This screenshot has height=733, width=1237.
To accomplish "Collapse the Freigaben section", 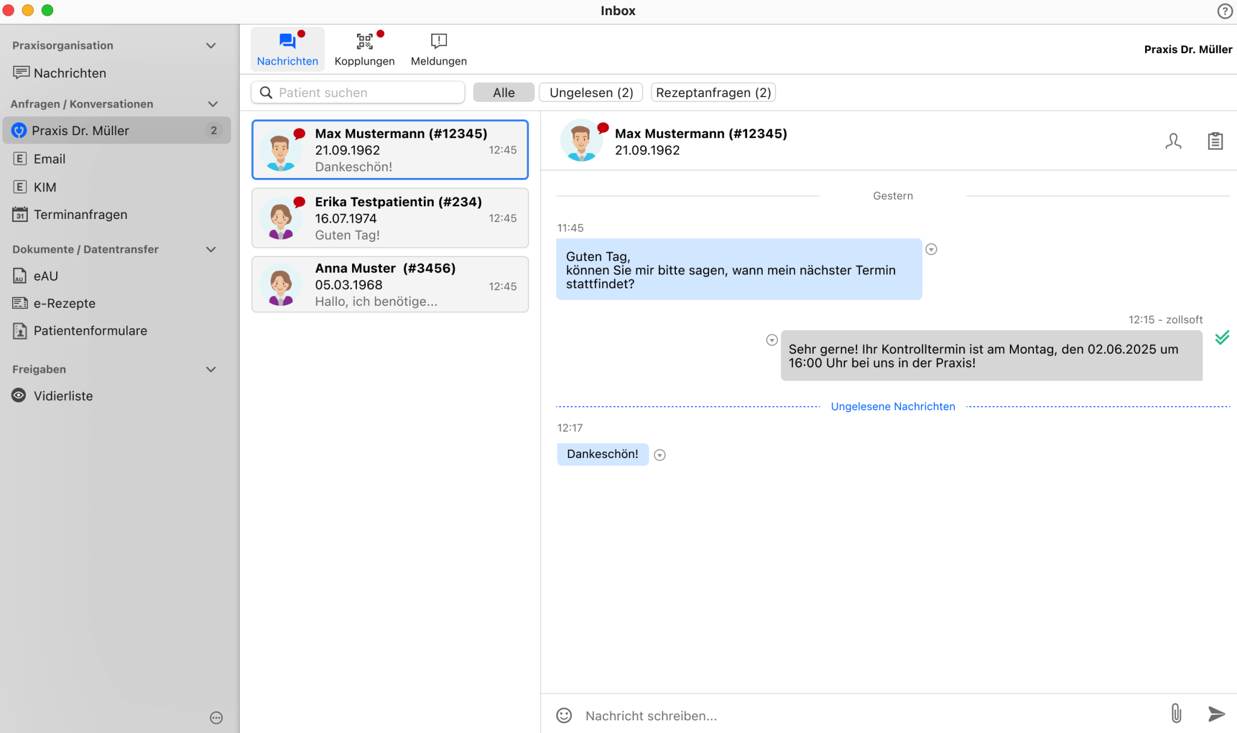I will pyautogui.click(x=211, y=370).
